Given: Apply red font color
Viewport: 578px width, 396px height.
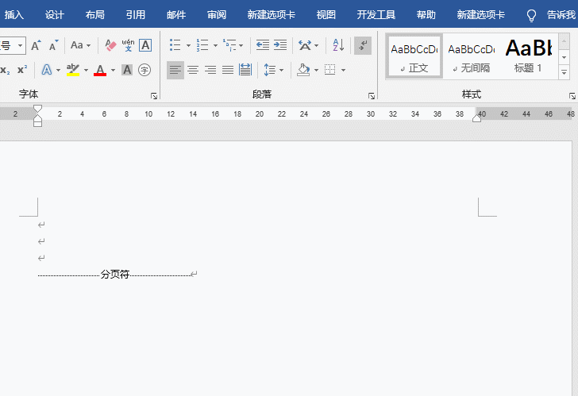Looking at the screenshot, I should click(100, 70).
